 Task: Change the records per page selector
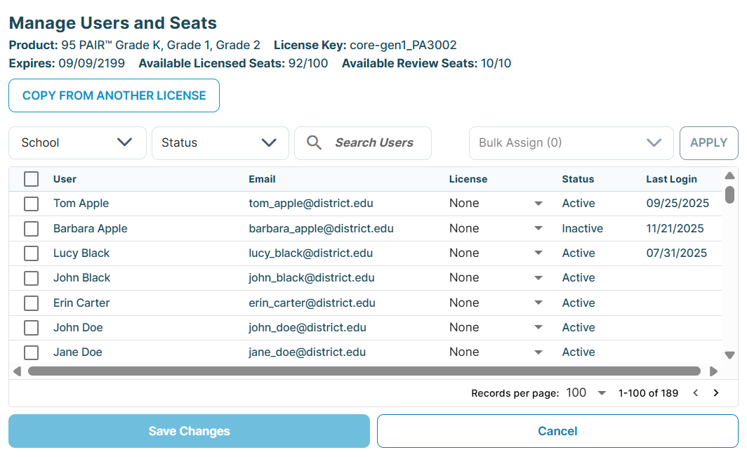click(586, 393)
